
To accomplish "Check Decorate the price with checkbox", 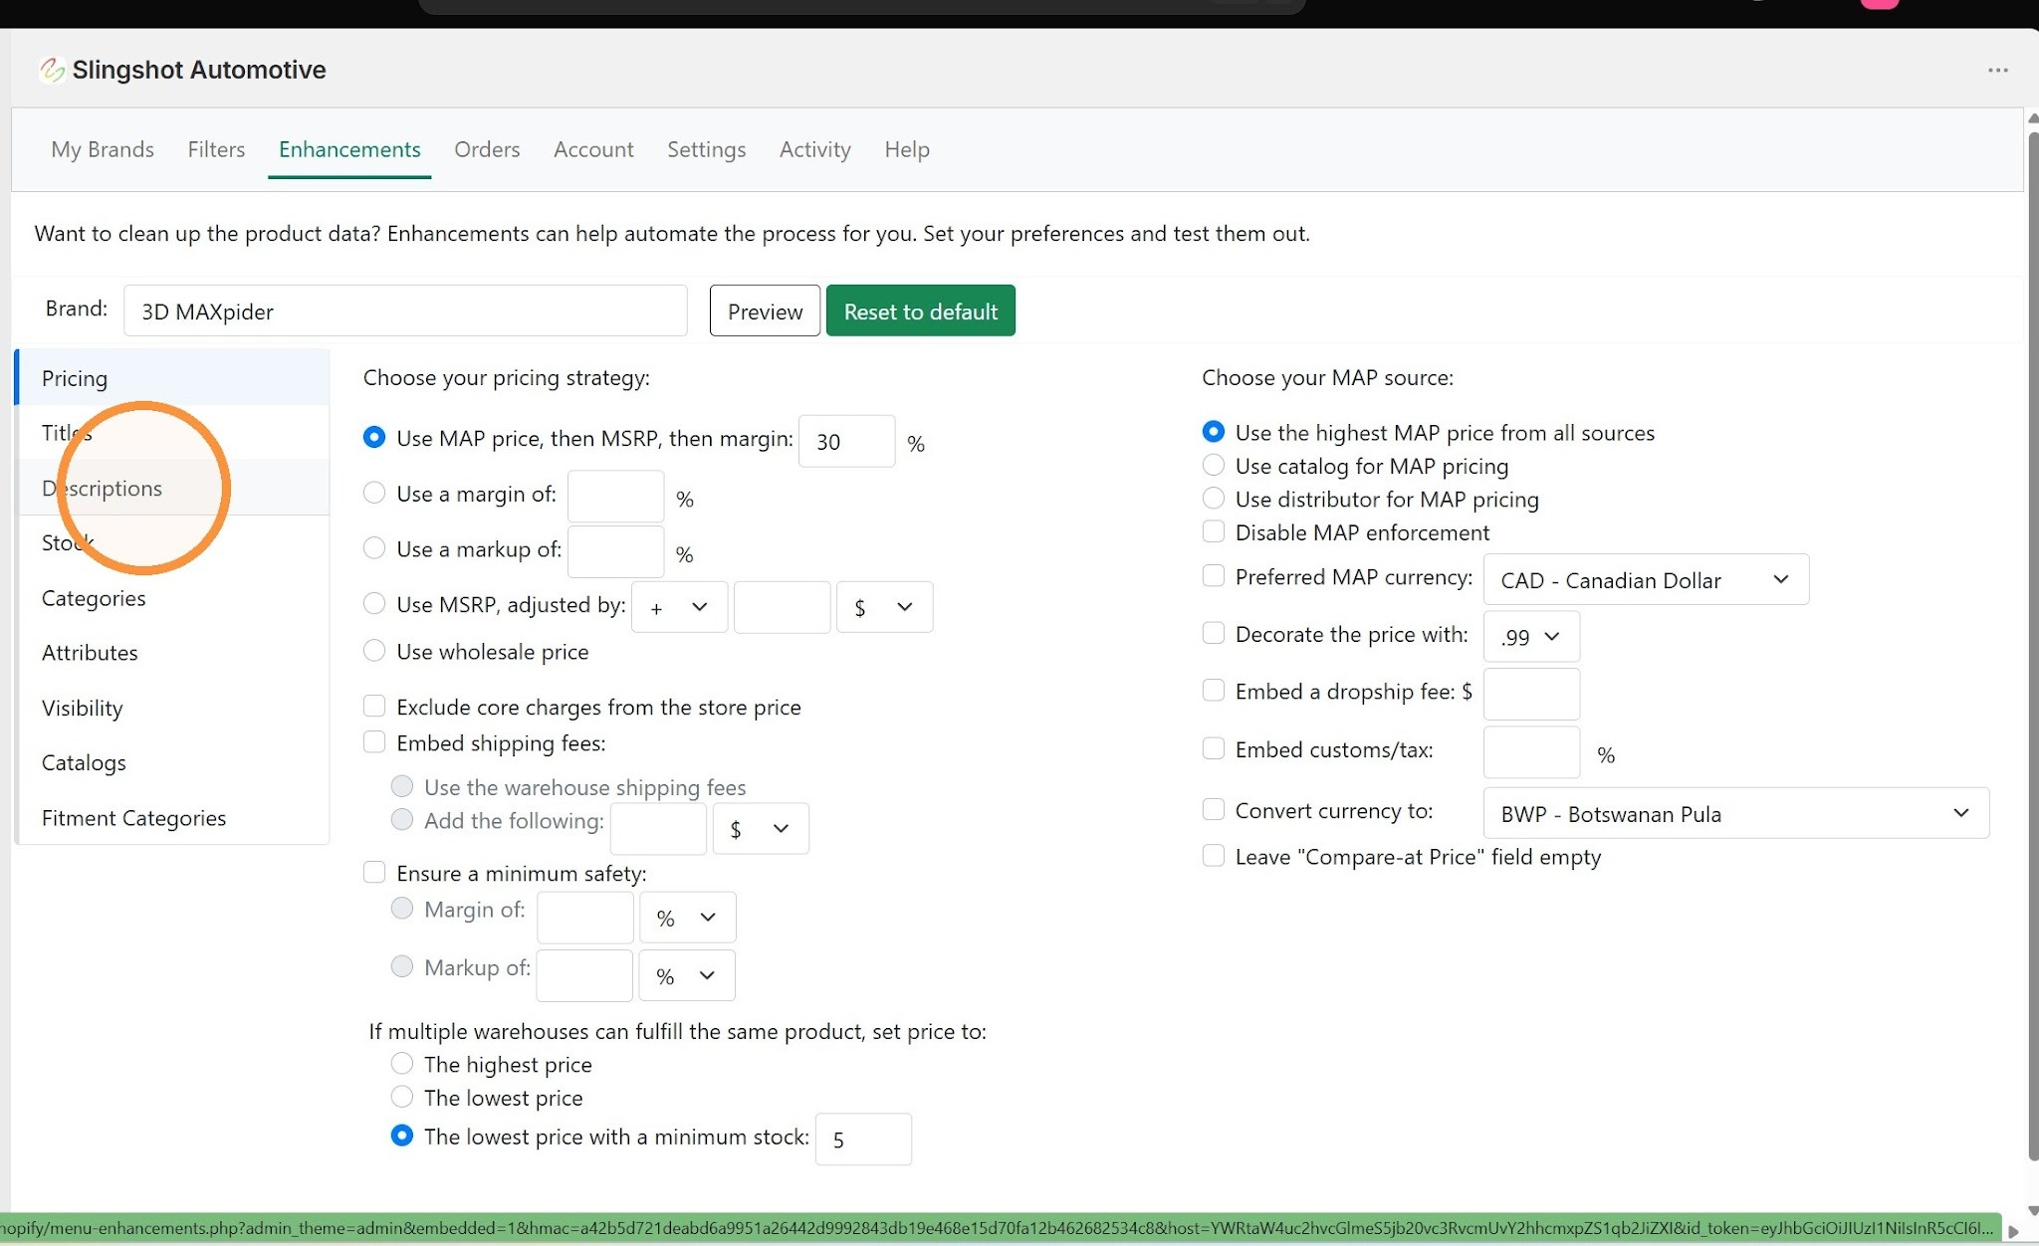I will (1214, 633).
